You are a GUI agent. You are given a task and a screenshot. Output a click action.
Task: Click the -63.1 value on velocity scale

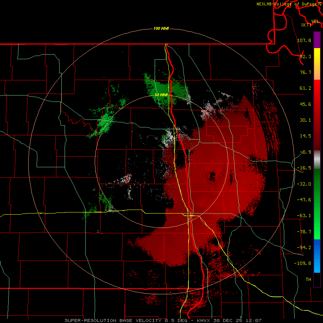[x=304, y=216]
